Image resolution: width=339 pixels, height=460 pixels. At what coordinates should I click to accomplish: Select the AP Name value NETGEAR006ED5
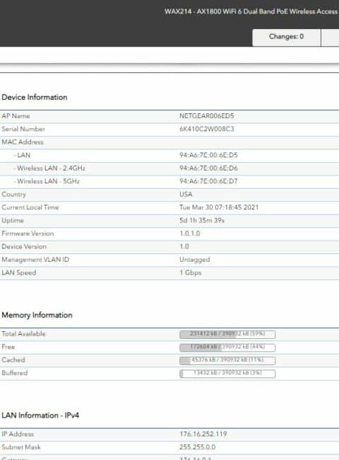(207, 116)
